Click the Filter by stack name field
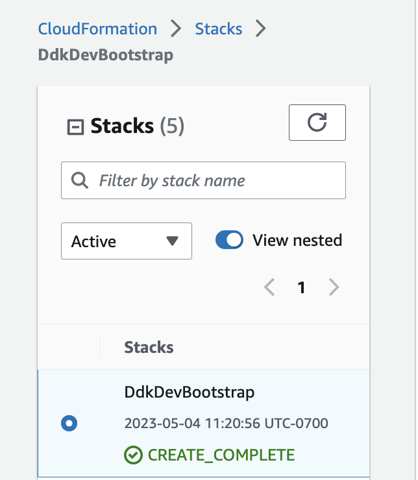418x480 pixels. (203, 180)
